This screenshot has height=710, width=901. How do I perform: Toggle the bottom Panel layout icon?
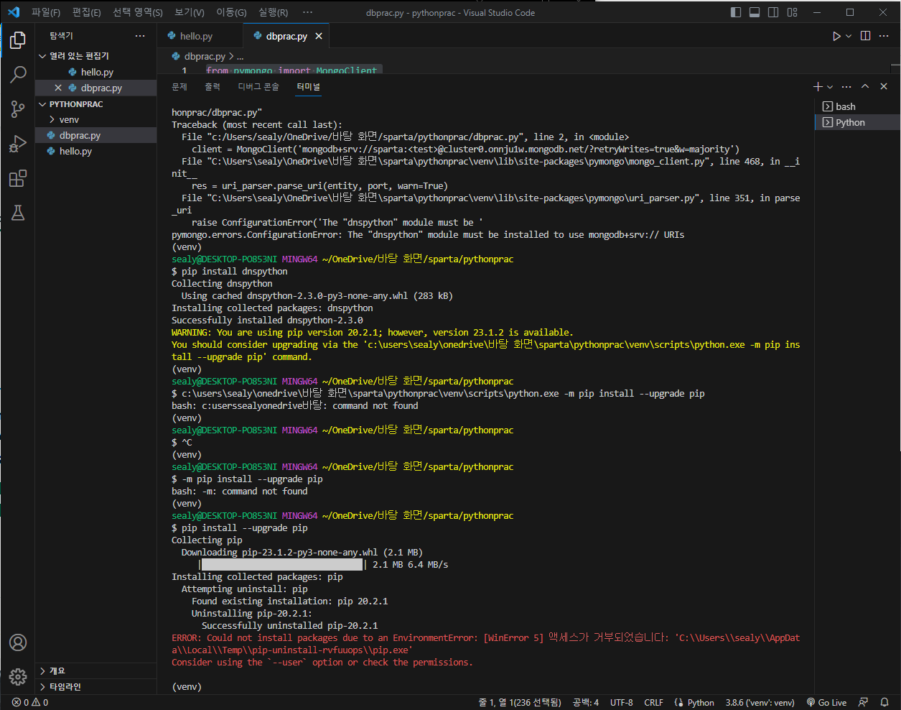click(755, 12)
